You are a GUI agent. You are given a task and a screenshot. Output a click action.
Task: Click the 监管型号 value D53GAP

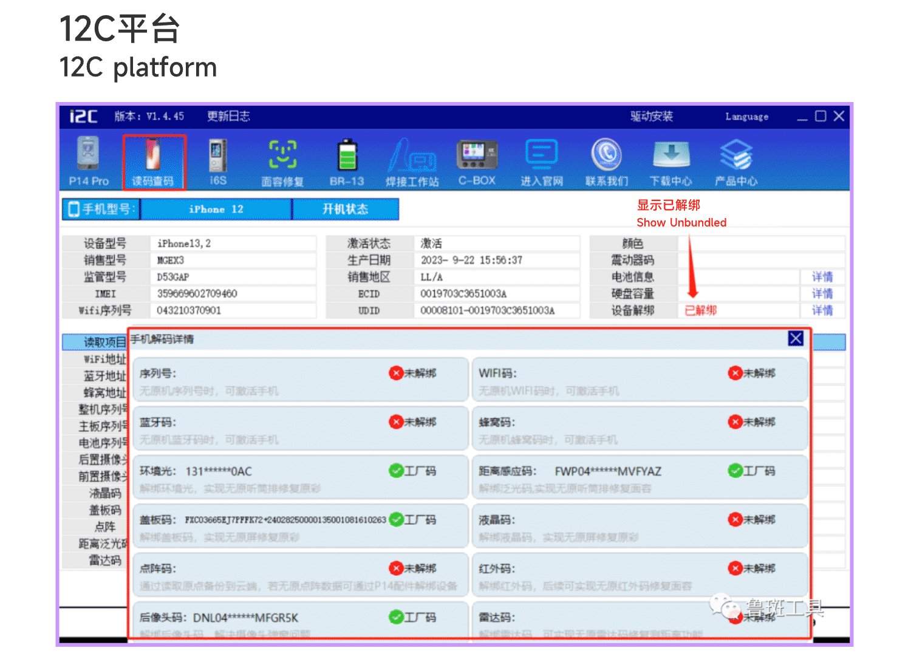[173, 277]
